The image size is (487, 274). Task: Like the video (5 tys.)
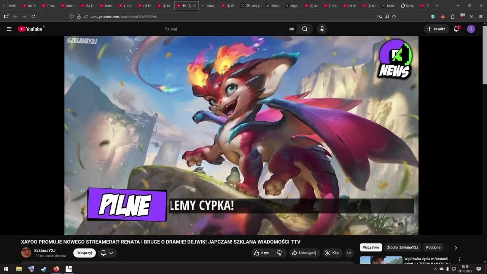262,253
